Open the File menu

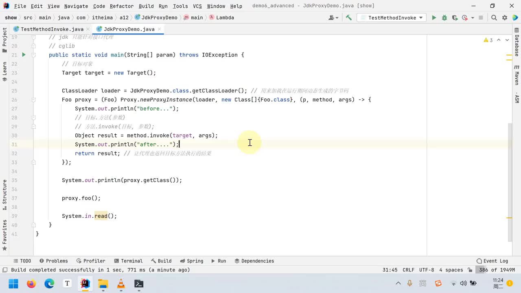tap(20, 6)
